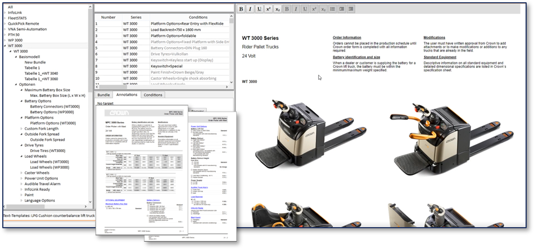Collapse the Optionen node
The image size is (534, 249).
tap(16, 84)
